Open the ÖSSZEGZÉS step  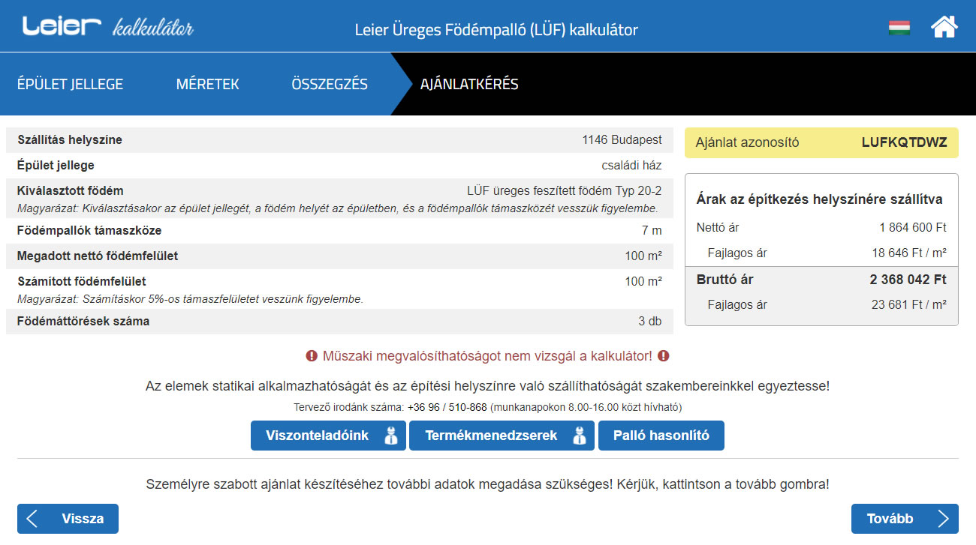[x=330, y=84]
